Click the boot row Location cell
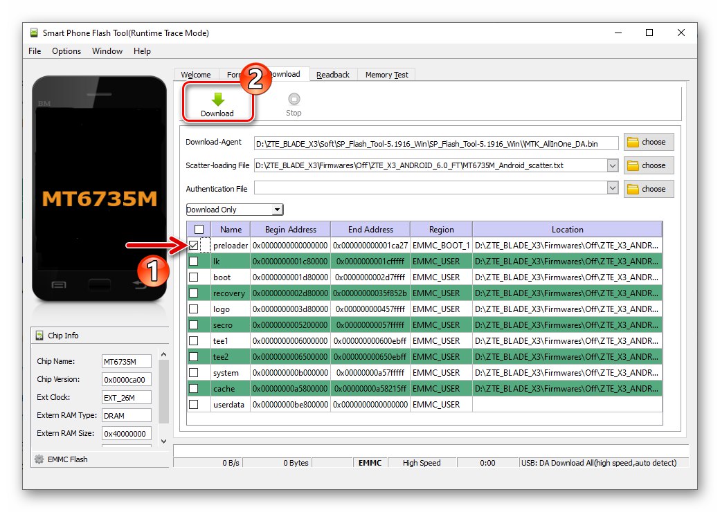This screenshot has width=720, height=512. click(567, 277)
